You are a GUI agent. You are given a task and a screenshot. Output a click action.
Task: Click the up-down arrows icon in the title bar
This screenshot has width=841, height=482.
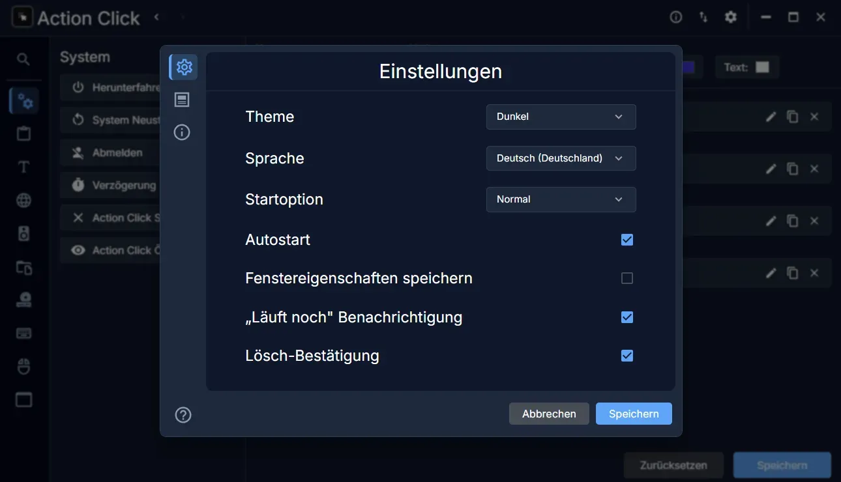point(703,18)
